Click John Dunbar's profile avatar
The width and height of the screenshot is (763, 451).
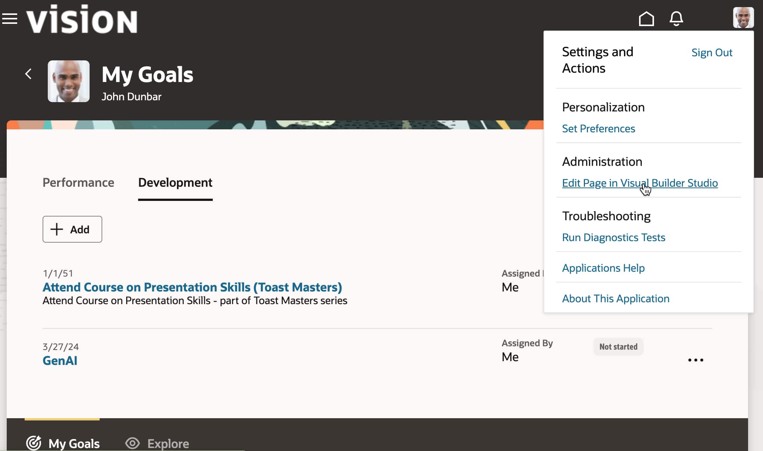click(743, 18)
